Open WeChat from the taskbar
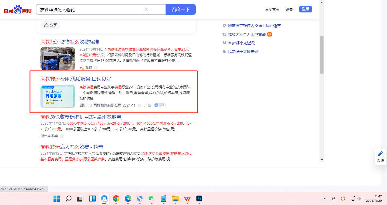 pos(151,199)
